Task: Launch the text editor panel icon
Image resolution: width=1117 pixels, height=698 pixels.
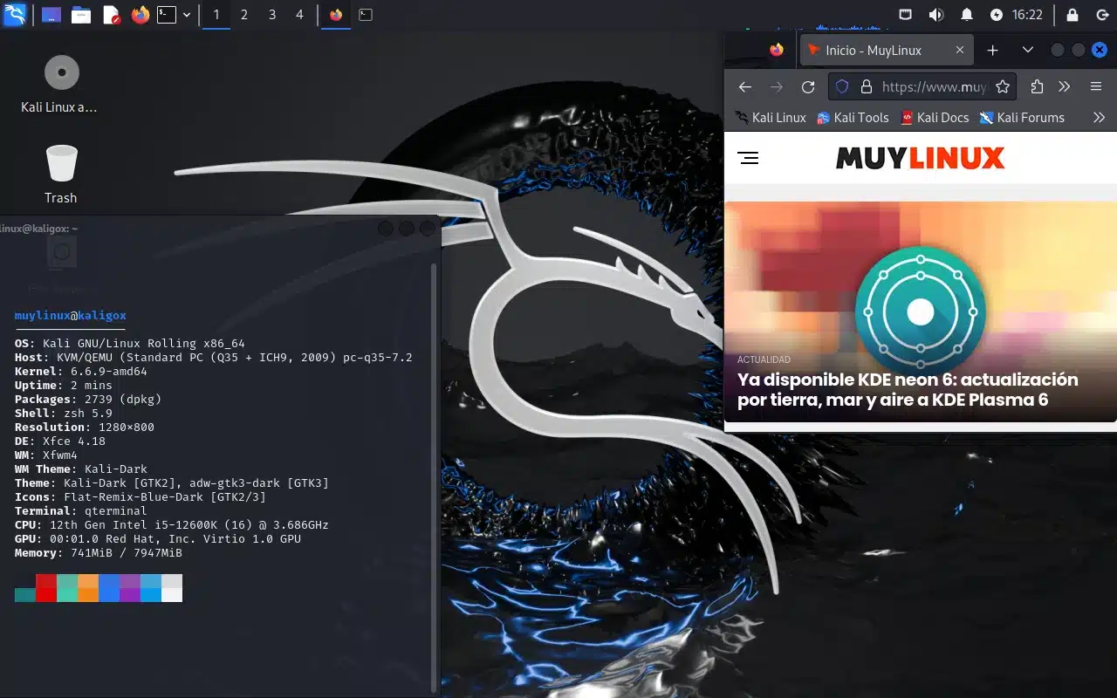Action: tap(111, 15)
